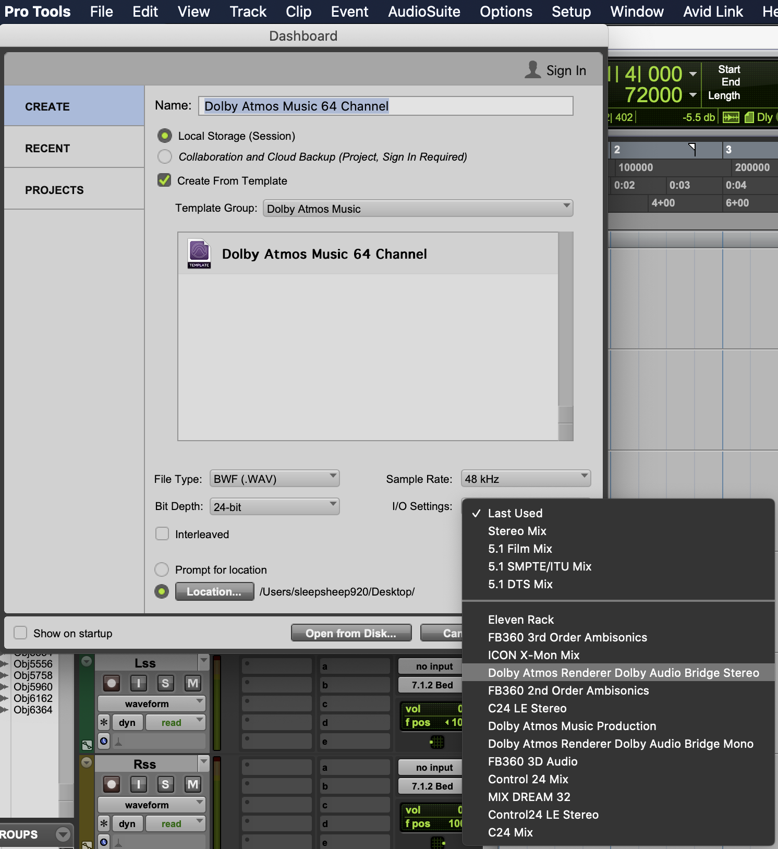The height and width of the screenshot is (849, 778).
Task: Open the Lss output panner grid
Action: coord(437,742)
